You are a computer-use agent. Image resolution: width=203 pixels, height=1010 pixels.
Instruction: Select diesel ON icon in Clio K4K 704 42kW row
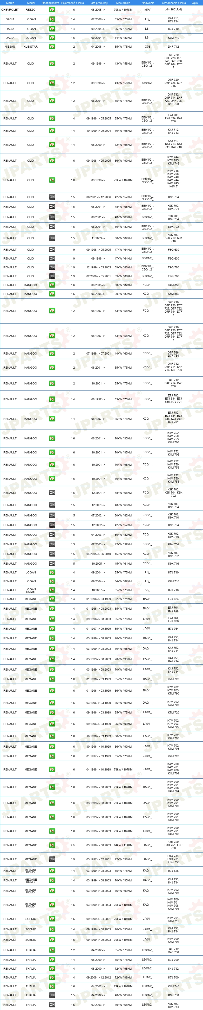[x=52, y=197]
